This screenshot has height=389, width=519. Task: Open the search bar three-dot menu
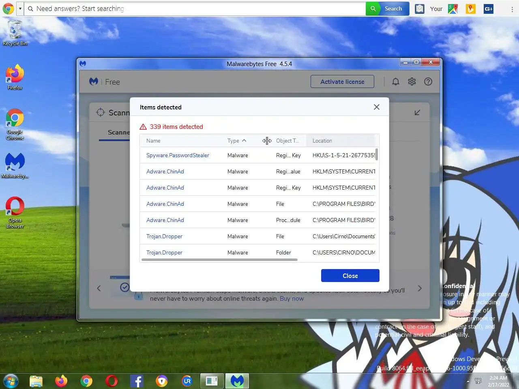pyautogui.click(x=512, y=9)
